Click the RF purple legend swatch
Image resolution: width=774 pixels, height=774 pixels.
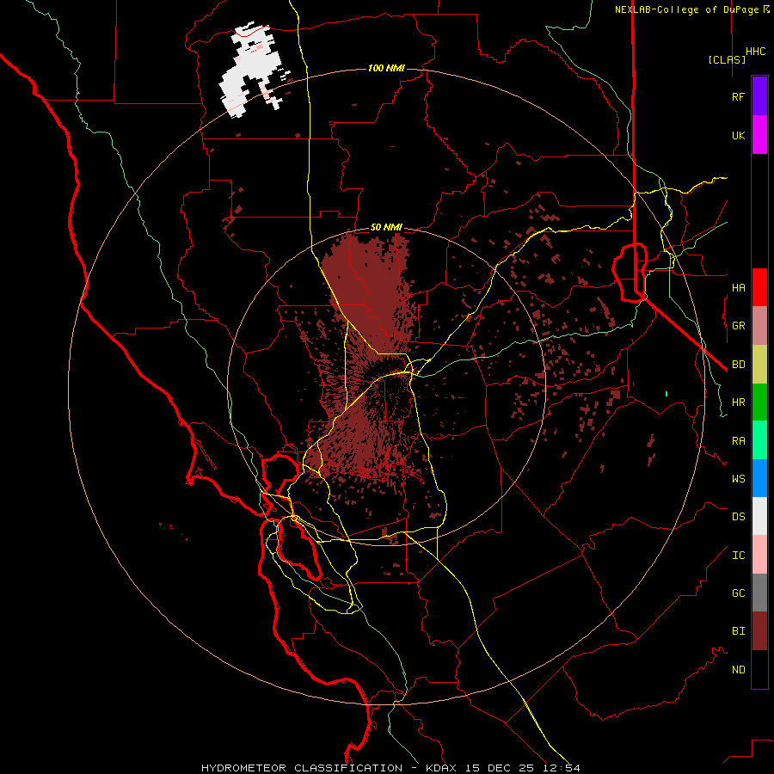(x=759, y=96)
